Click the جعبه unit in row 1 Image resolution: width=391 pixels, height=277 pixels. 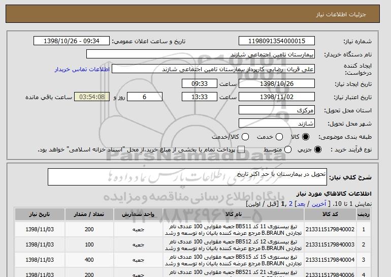[138, 230]
